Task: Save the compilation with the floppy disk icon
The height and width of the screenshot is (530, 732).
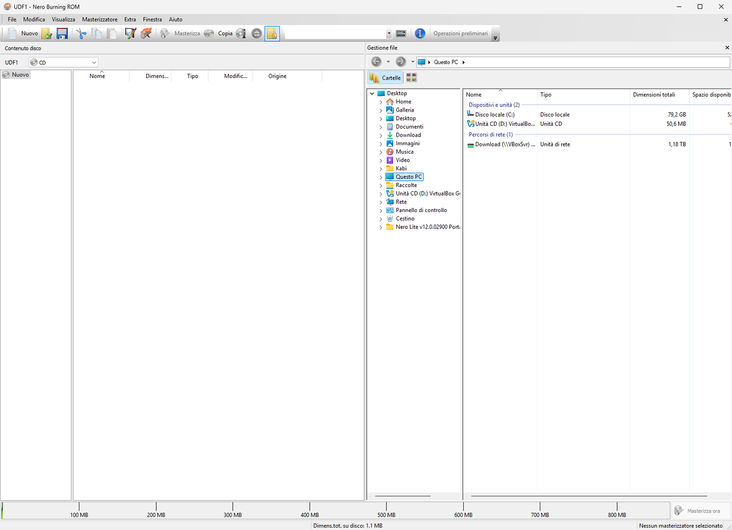Action: click(x=62, y=33)
